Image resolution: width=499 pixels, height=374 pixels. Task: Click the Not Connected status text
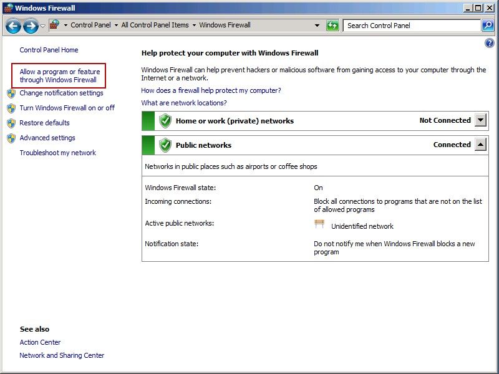[445, 120]
